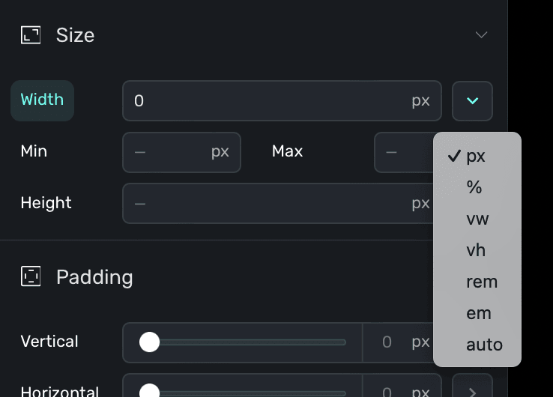
Task: Click the Vertical padding slider handle
Action: [150, 342]
